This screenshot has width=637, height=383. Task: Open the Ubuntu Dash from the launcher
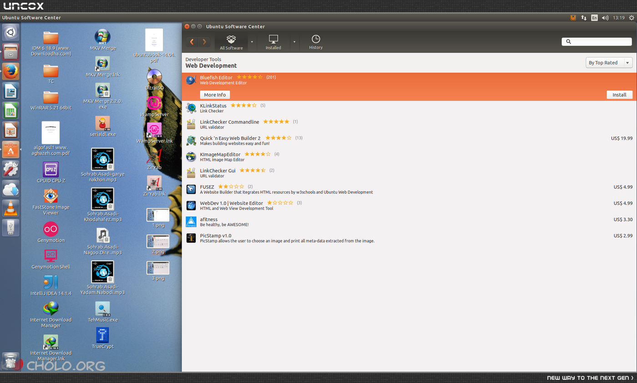(10, 32)
